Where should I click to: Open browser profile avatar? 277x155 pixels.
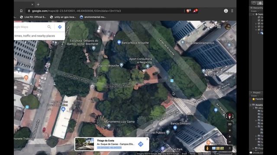coord(226,11)
